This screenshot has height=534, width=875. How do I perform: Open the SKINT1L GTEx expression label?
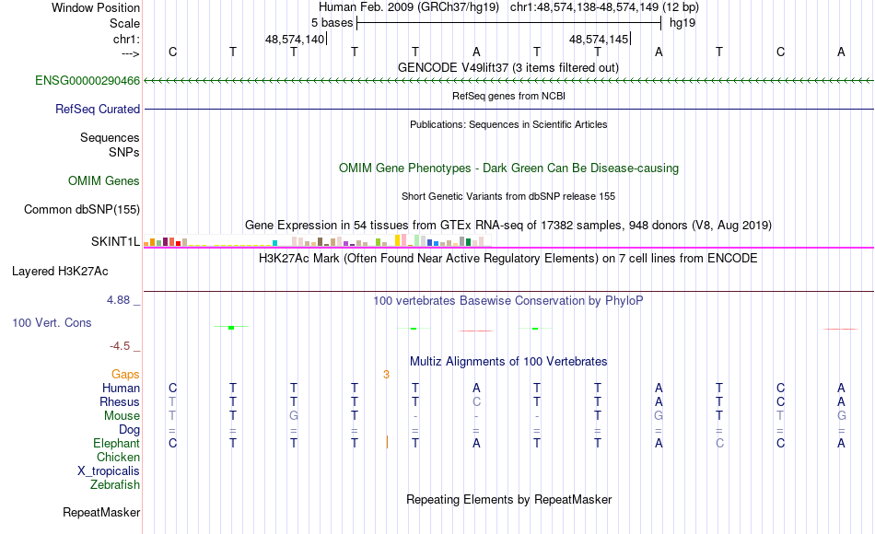coord(115,241)
